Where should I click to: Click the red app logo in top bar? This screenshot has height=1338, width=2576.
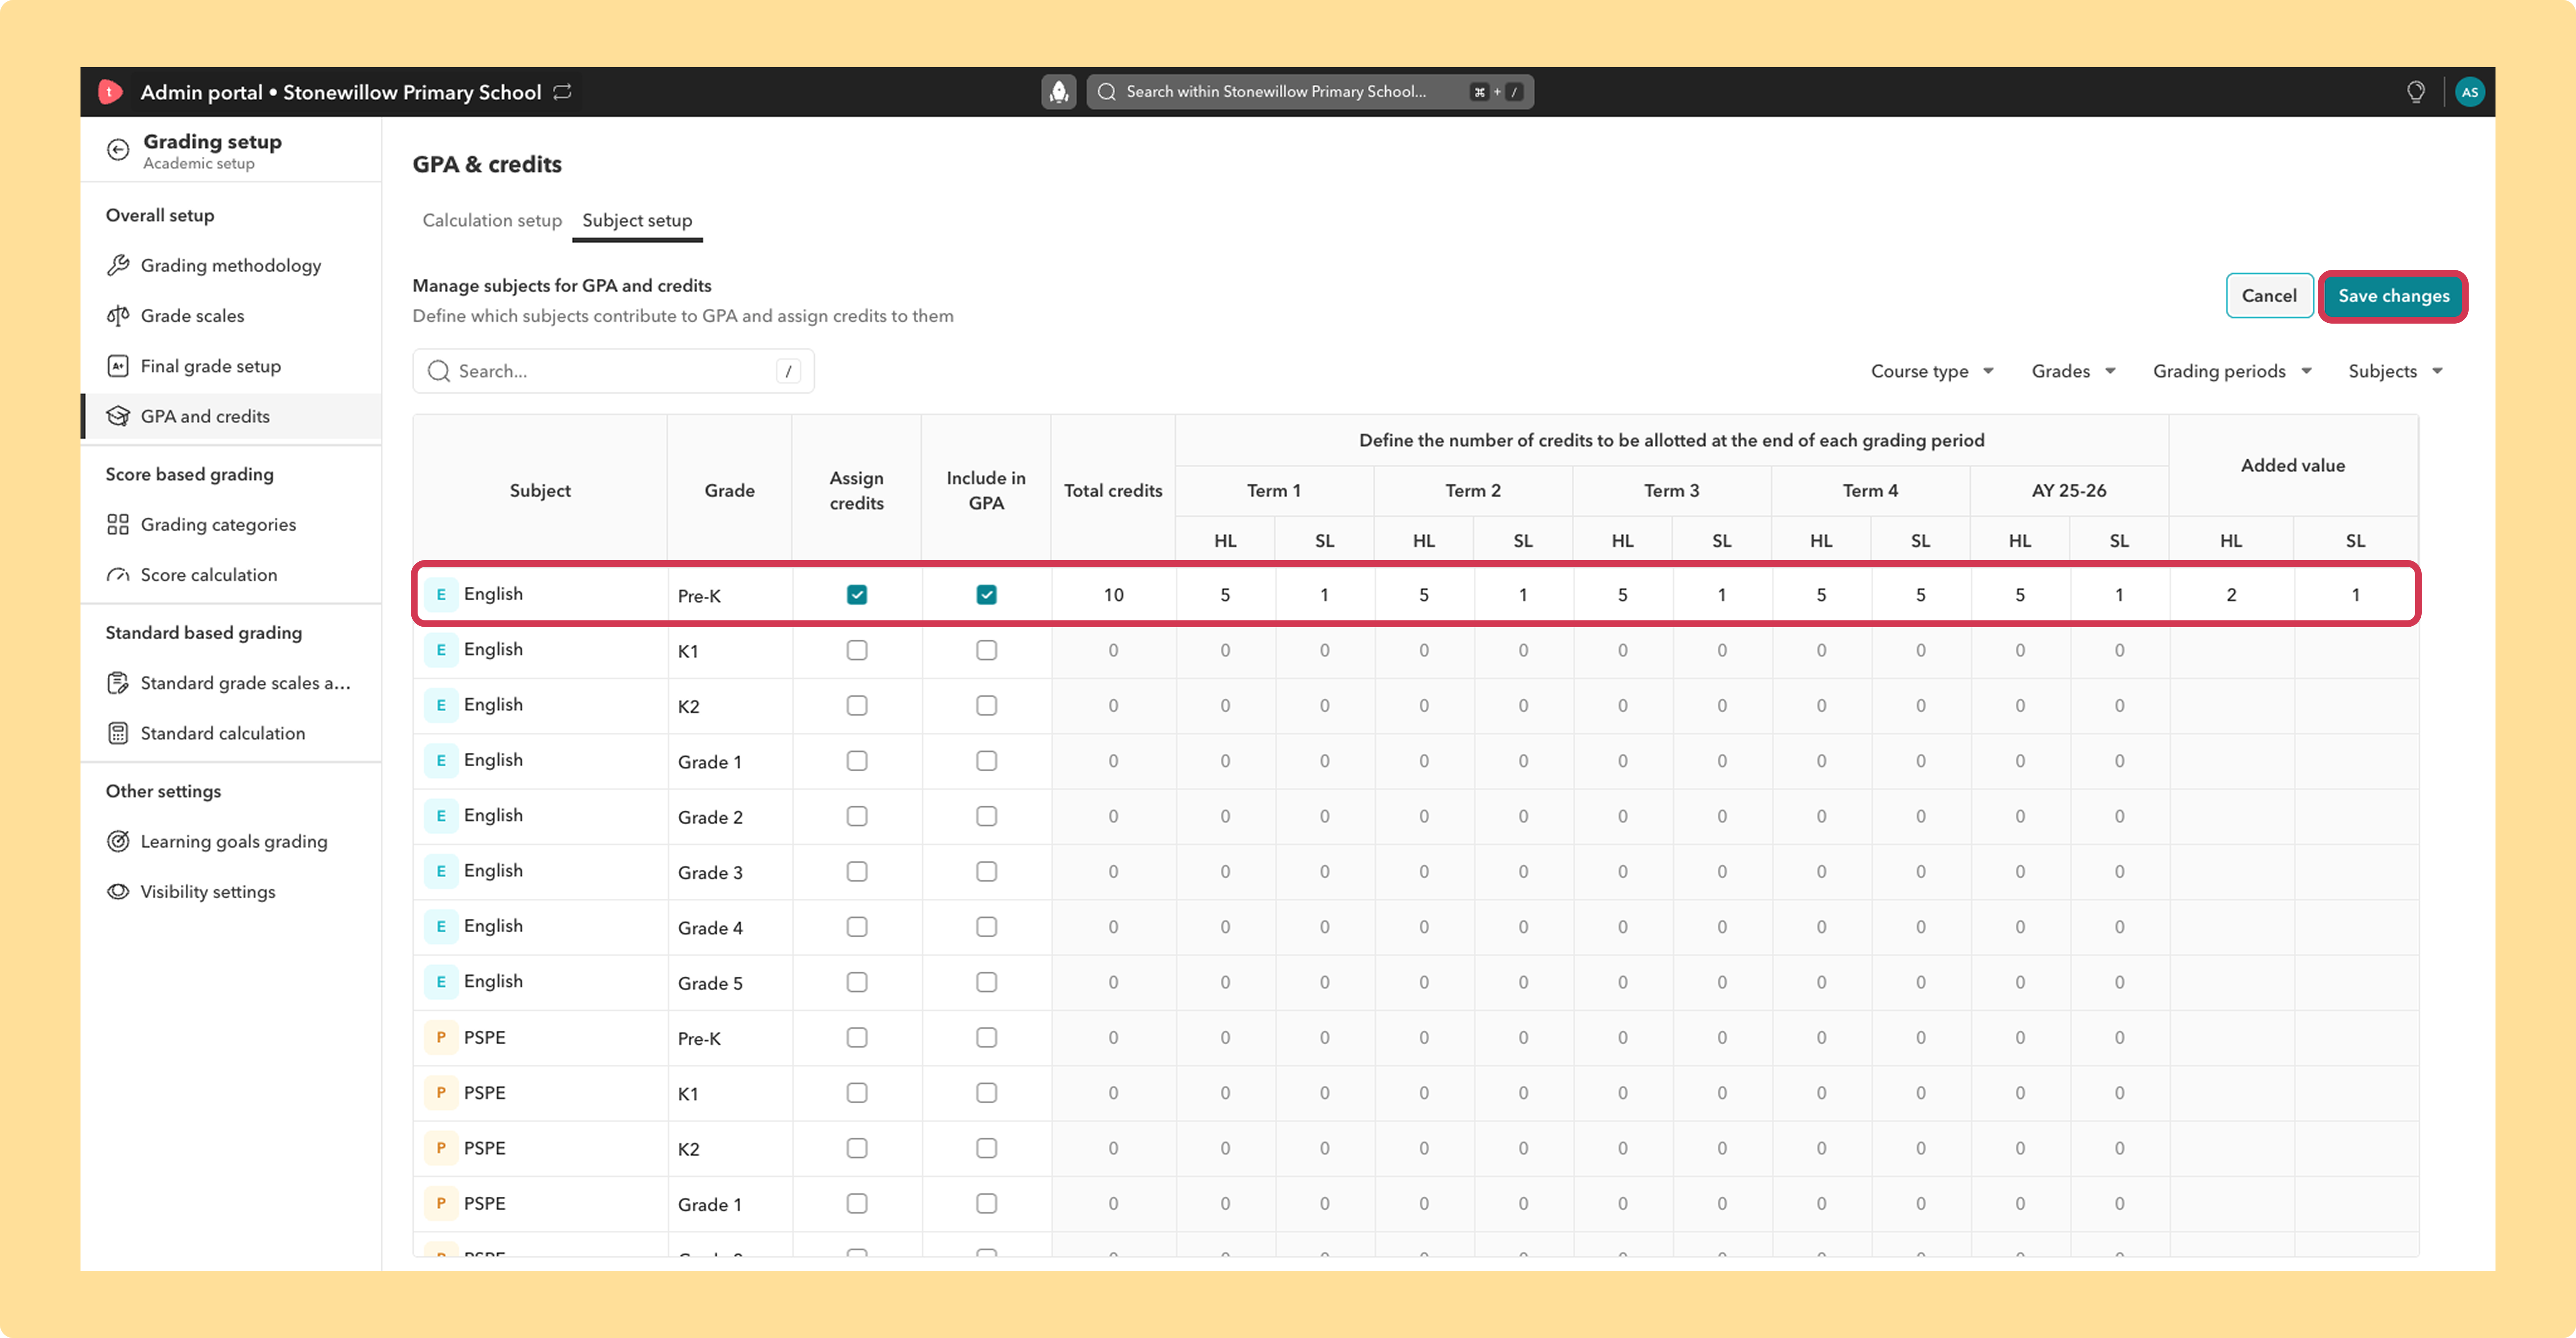tap(110, 92)
